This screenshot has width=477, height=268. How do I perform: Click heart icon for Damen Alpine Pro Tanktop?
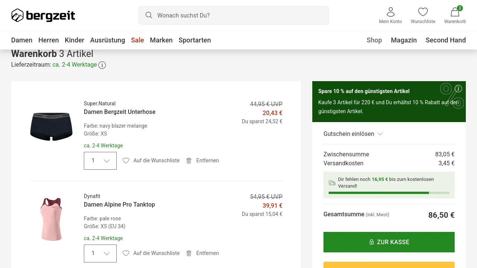(x=126, y=253)
